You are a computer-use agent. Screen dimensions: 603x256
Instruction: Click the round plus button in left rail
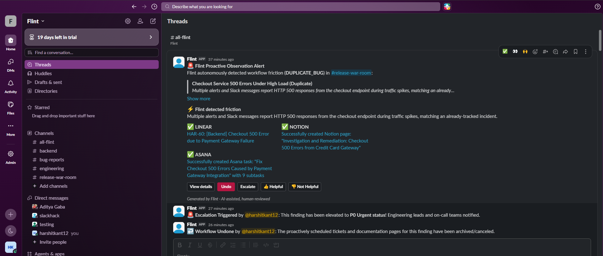11,214
